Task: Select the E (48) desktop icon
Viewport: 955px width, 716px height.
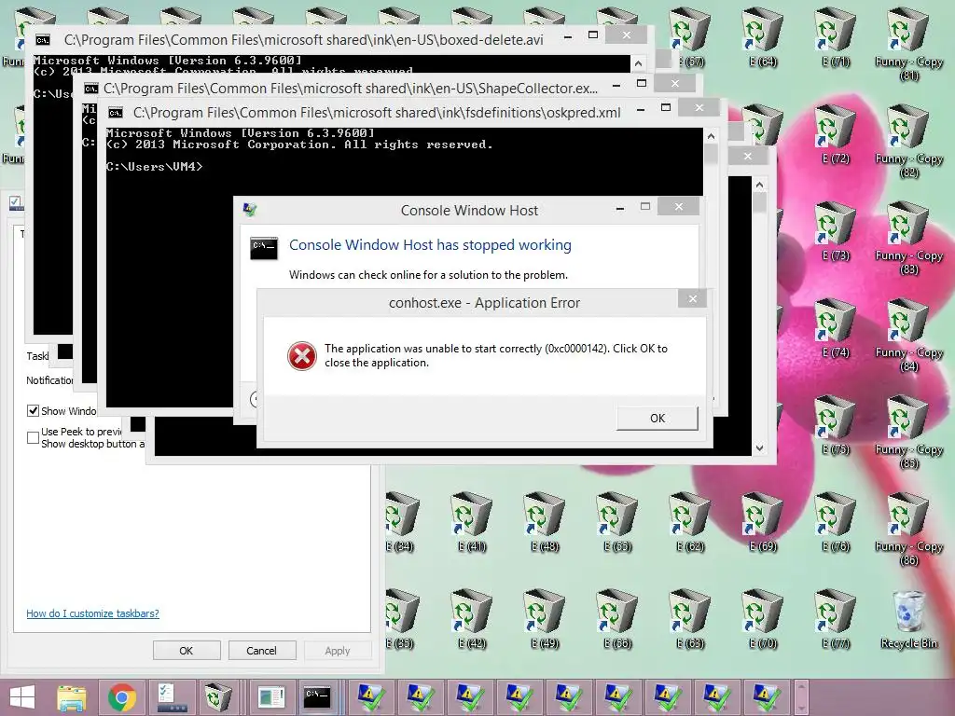Action: point(545,522)
